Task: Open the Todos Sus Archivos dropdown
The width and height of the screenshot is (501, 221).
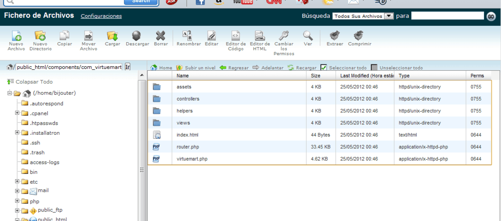Action: [363, 16]
